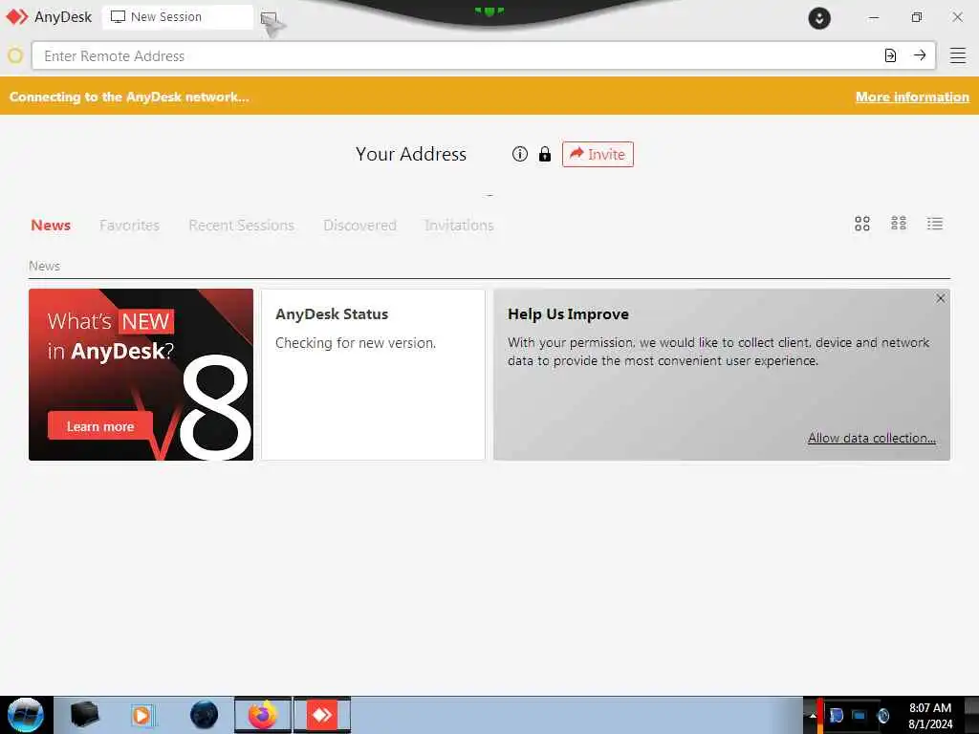Image resolution: width=979 pixels, height=734 pixels.
Task: Click the yellow connection status circle
Action: 15,55
